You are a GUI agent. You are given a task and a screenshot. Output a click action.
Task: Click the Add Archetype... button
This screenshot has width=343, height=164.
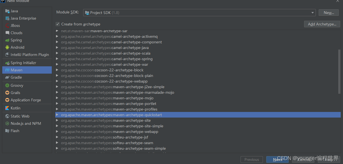tap(322, 24)
